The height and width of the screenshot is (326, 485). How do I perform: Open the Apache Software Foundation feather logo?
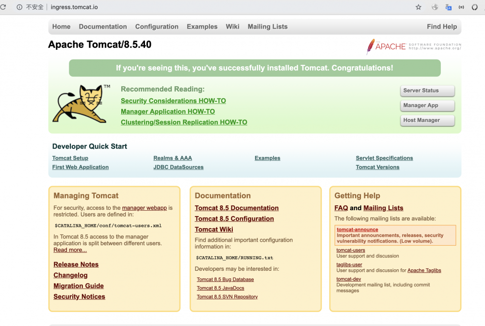click(414, 47)
